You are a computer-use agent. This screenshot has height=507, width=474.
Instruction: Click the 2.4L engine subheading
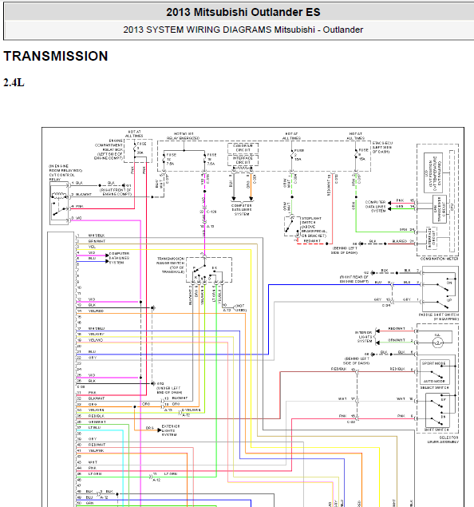click(x=14, y=83)
